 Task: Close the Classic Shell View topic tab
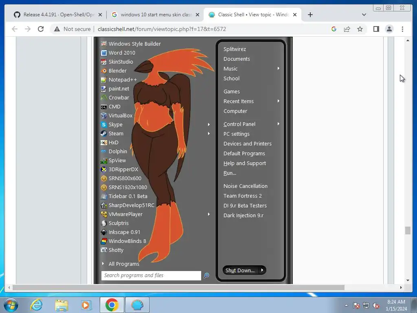pyautogui.click(x=295, y=15)
